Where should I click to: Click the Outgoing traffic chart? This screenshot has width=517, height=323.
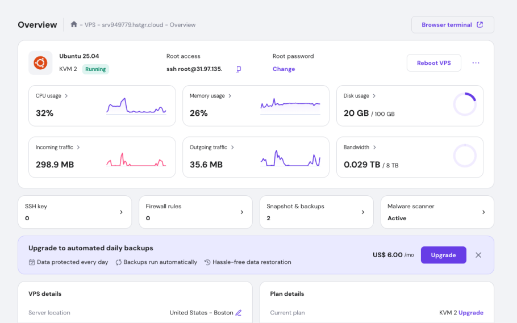(x=290, y=158)
